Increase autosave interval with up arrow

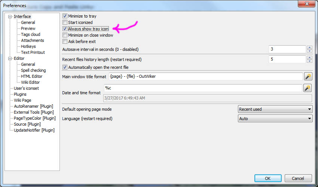[309, 47]
